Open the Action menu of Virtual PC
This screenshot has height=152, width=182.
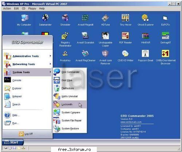point(7,8)
